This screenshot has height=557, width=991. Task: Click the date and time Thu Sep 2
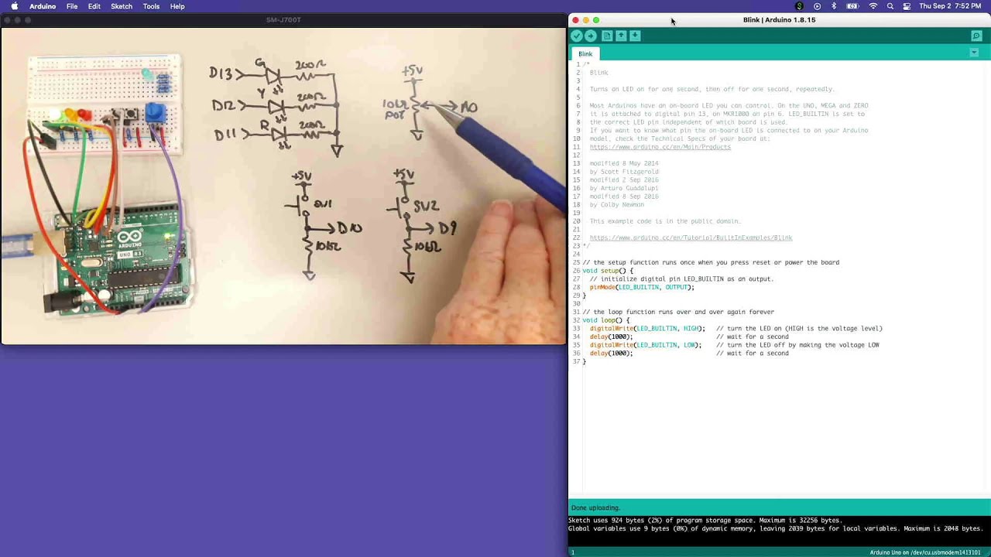click(x=951, y=6)
